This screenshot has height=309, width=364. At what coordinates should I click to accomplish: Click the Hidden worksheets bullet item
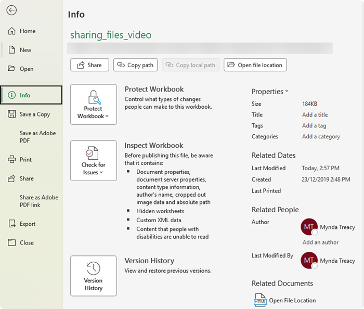click(160, 211)
